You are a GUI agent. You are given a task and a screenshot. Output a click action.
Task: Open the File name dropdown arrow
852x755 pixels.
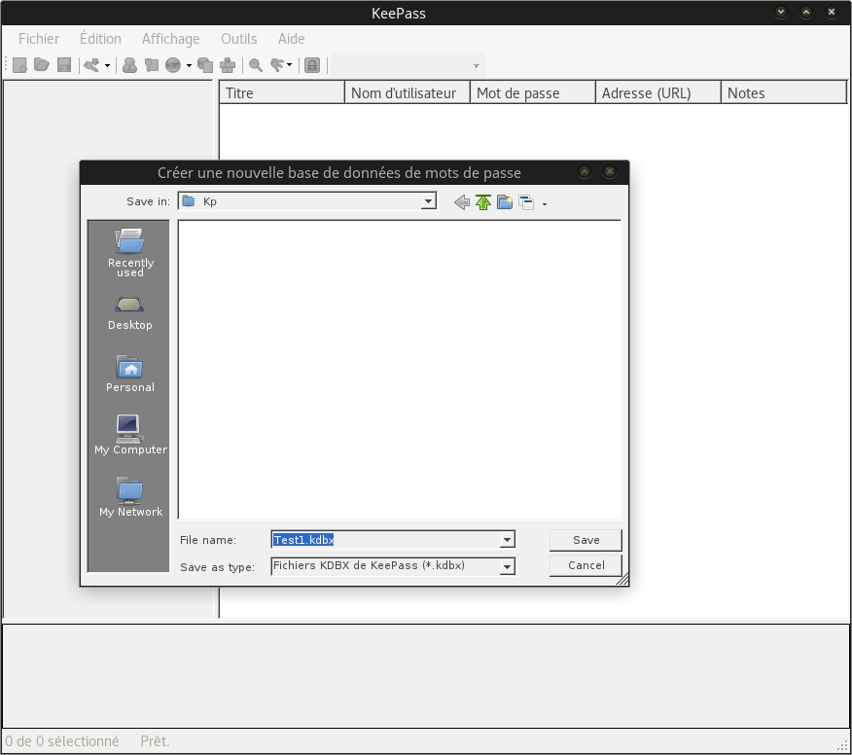point(507,540)
